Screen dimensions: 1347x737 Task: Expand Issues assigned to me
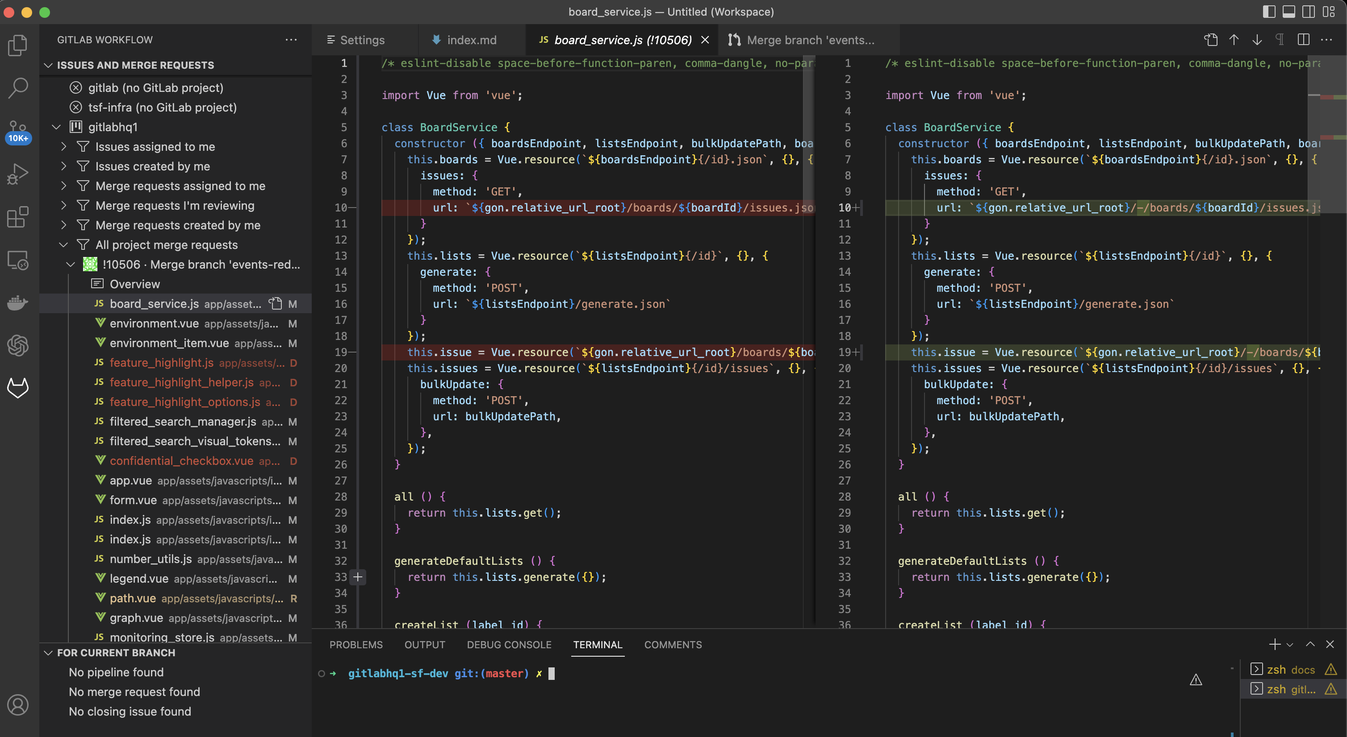pos(64,147)
